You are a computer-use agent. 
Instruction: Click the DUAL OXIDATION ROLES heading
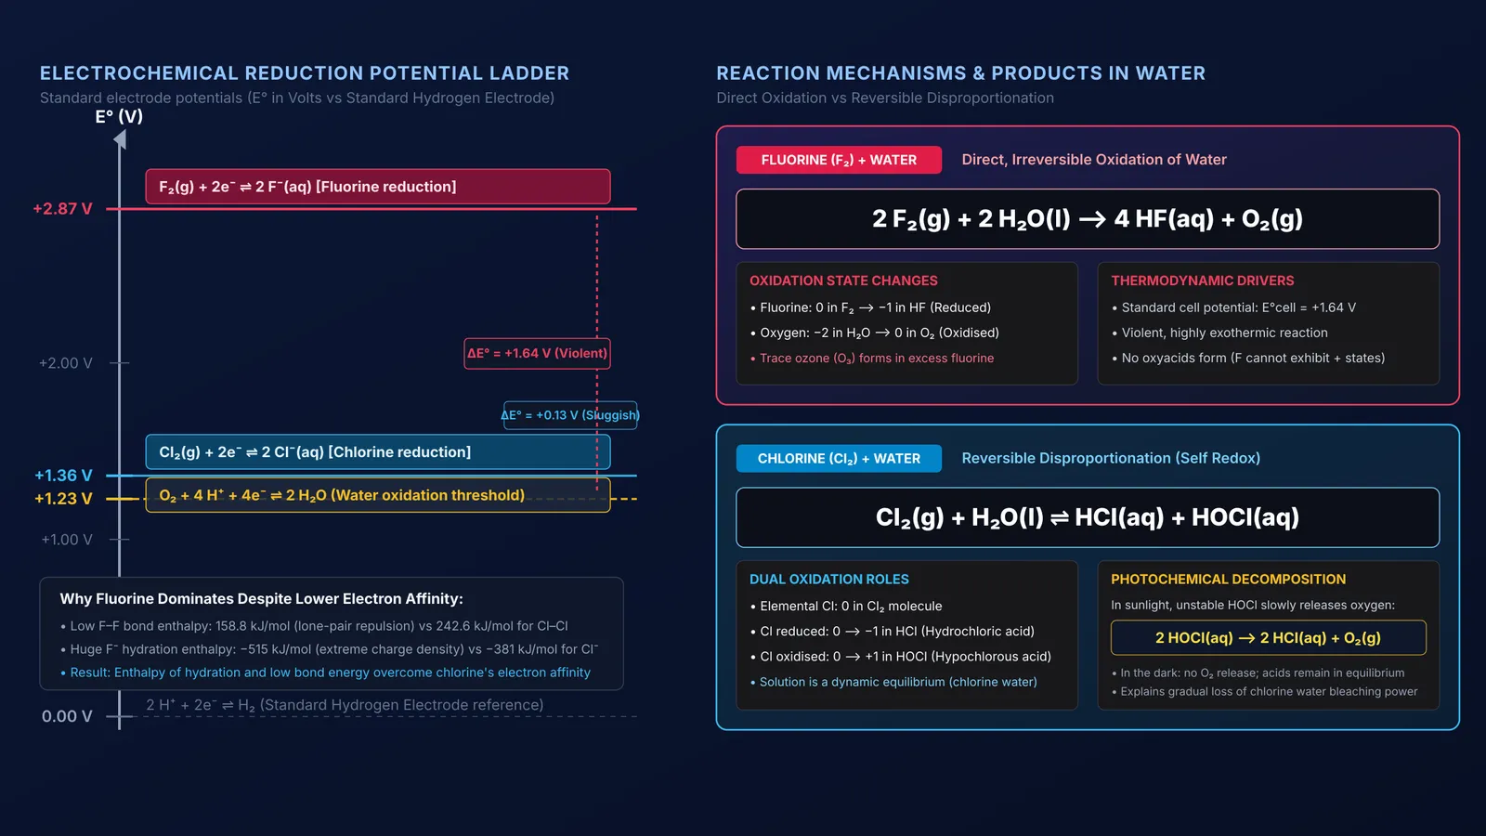pyautogui.click(x=829, y=579)
